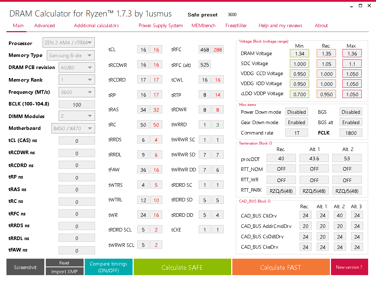
Task: Click CAD_BUS ClkDrv Alt. 2 value 40
Action: [x=340, y=215]
